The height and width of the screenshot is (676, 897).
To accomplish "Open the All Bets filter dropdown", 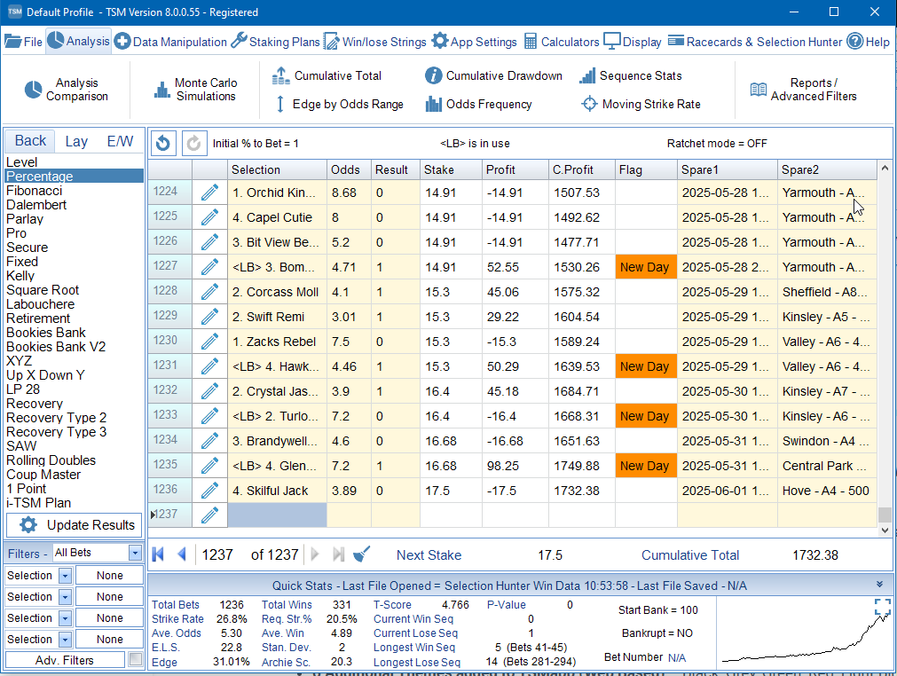I will click(135, 553).
